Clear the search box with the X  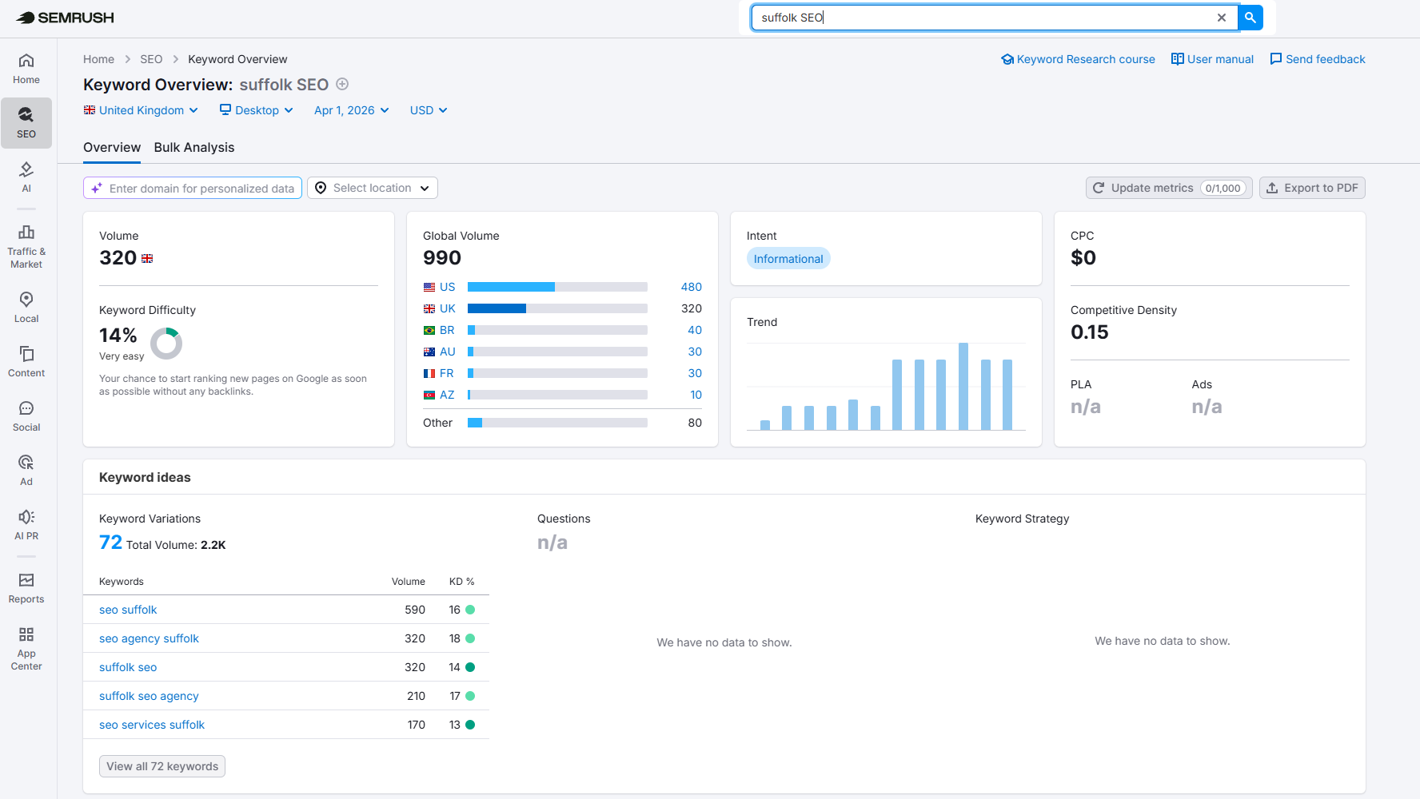coord(1222,17)
